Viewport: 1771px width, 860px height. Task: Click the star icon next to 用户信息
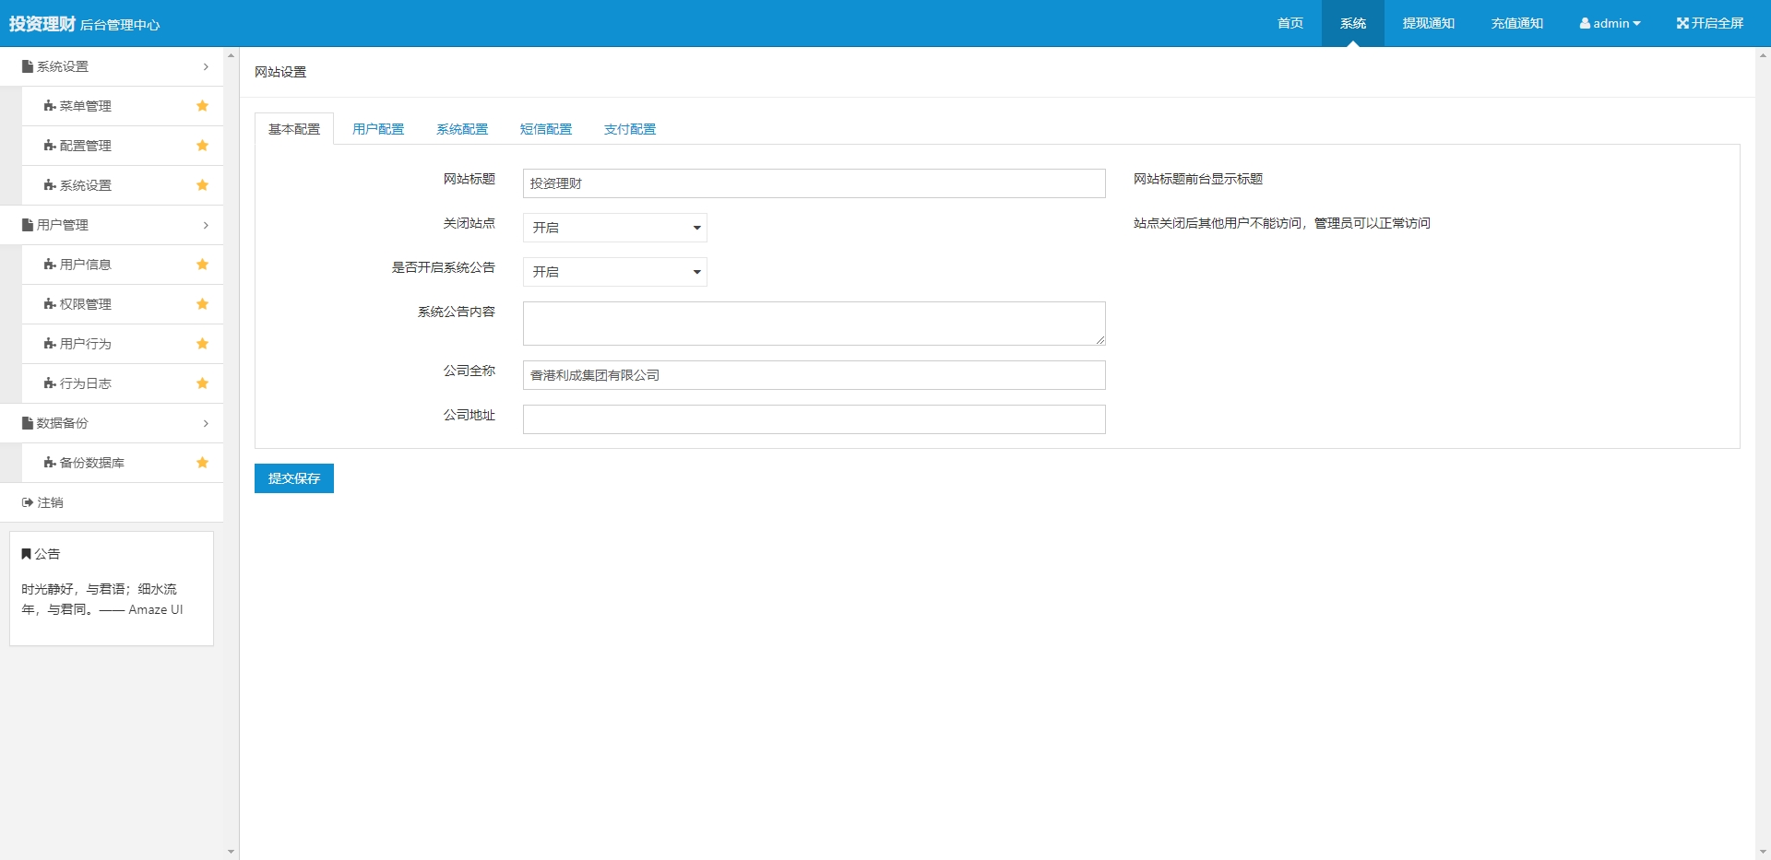(202, 265)
